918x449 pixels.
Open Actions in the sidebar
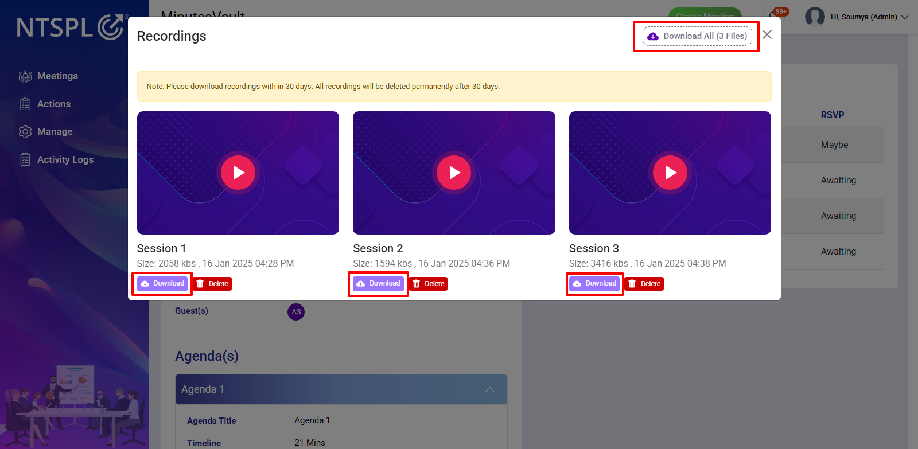pos(45,104)
